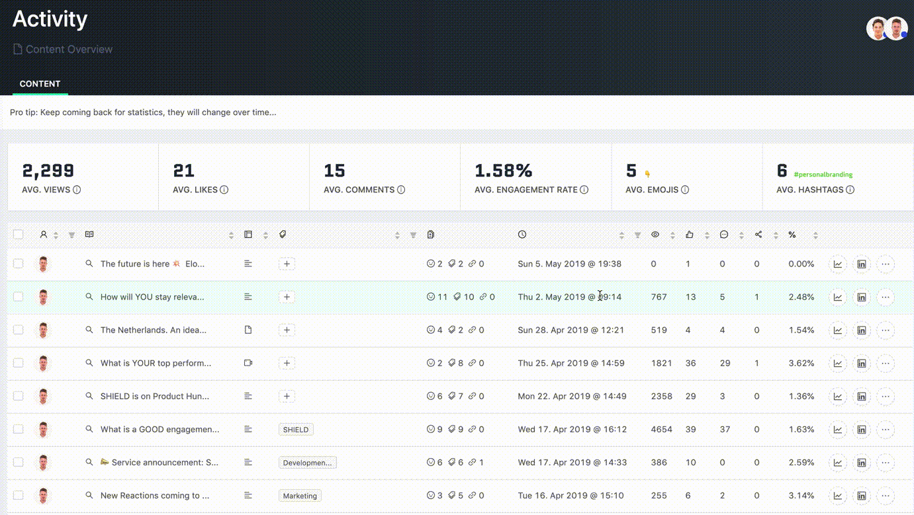Toggle the select-all checkbox in table header

pyautogui.click(x=18, y=234)
